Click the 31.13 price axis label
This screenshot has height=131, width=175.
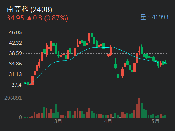point(15,74)
